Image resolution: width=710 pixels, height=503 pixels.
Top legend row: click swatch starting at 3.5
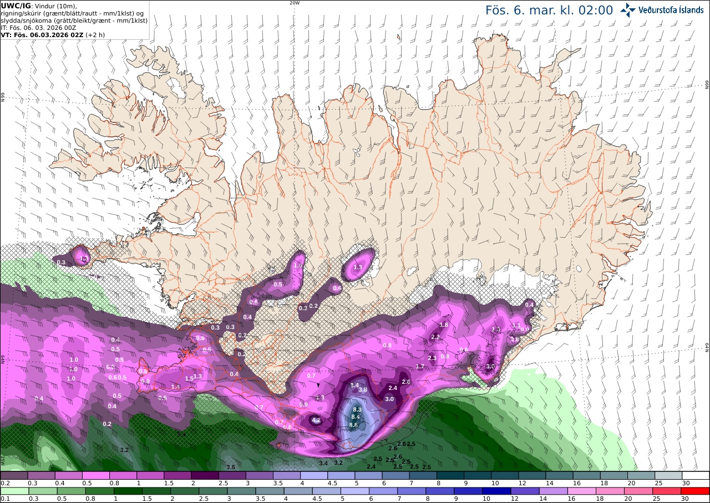point(286,475)
